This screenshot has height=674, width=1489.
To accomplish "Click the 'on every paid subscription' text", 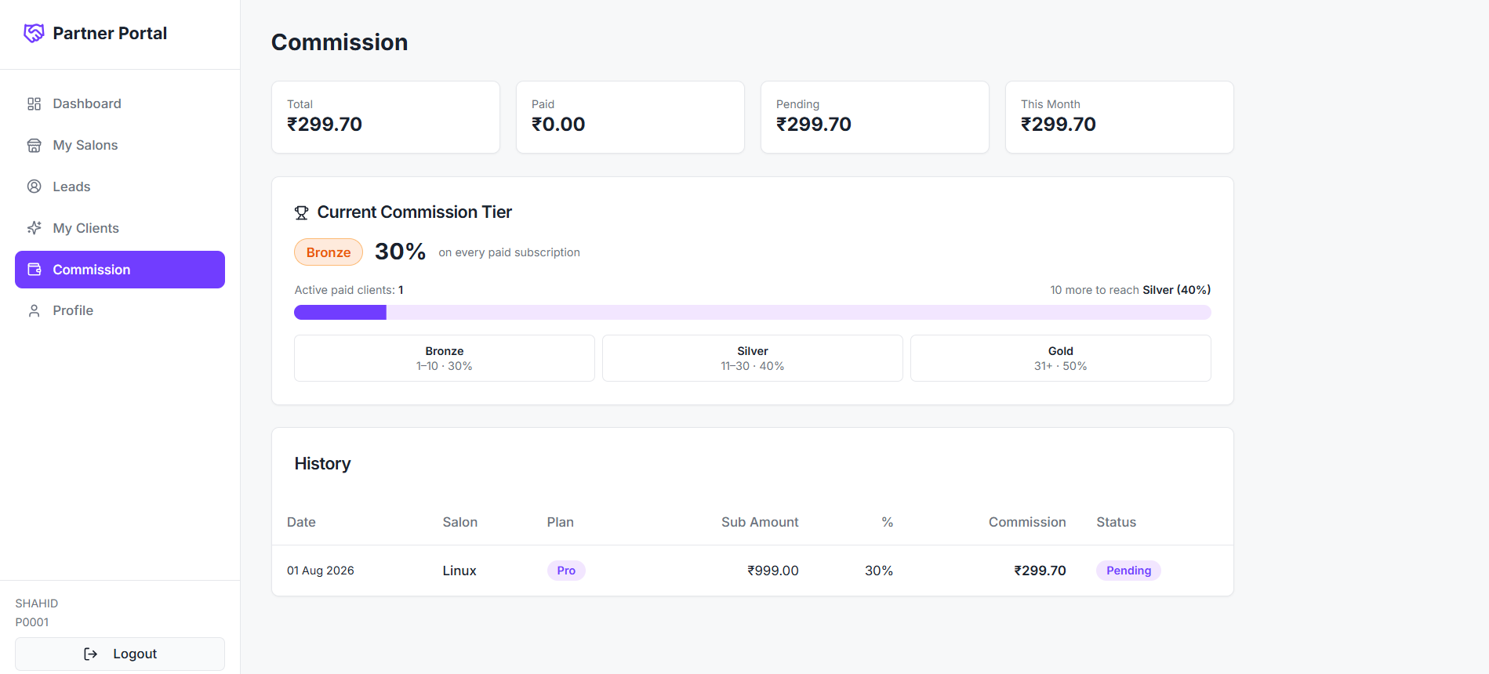I will 510,252.
